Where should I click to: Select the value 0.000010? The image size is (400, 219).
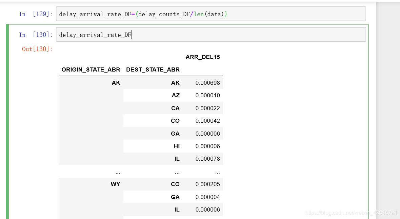(x=208, y=96)
